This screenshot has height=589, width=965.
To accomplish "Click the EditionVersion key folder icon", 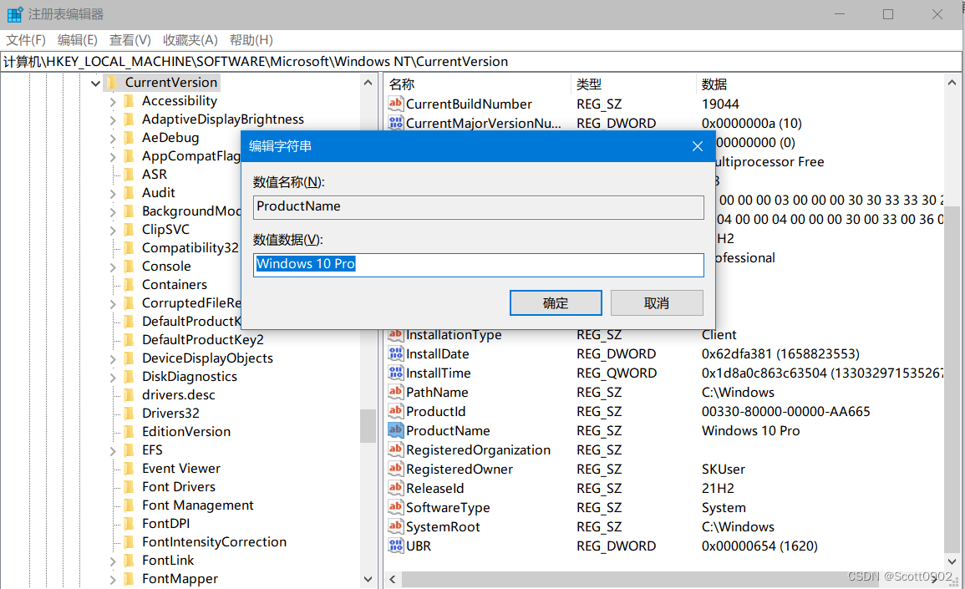I will [x=130, y=431].
